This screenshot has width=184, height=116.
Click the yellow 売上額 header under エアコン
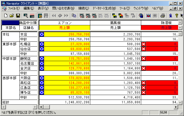[x=65, y=28]
